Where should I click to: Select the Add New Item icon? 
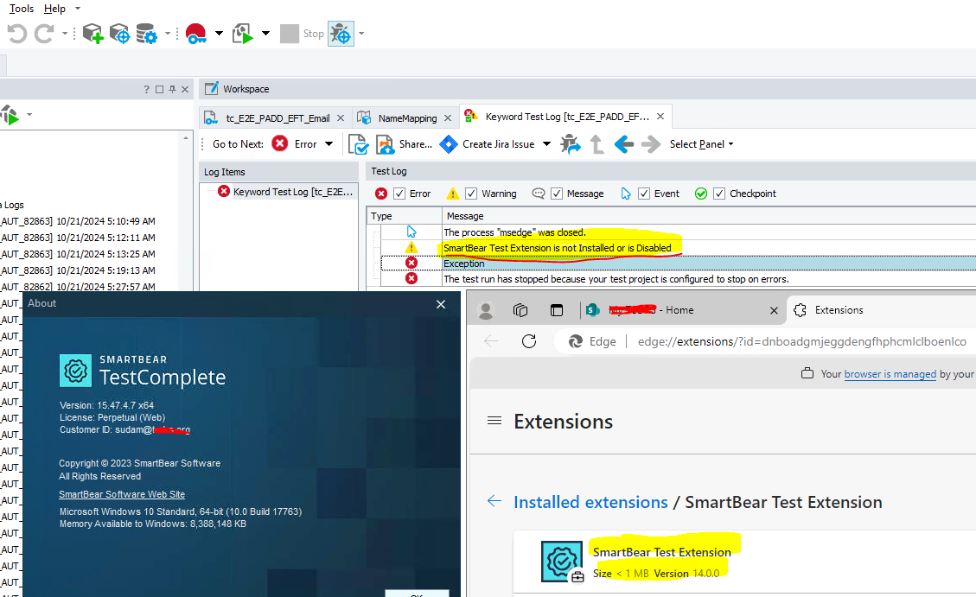click(x=92, y=32)
